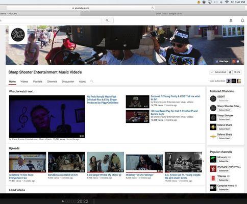Click the play icon in bottom player bar
The height and width of the screenshot is (204, 247).
63,201
